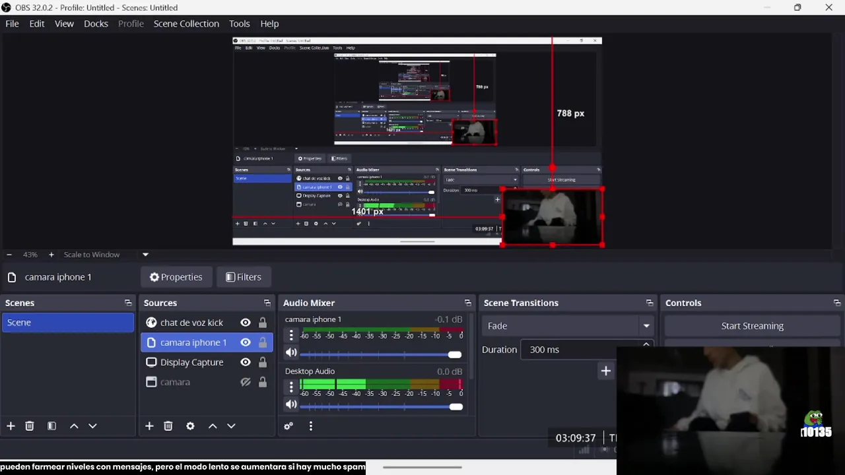Open the Scene Collection menu
This screenshot has width=845, height=475.
tap(186, 24)
